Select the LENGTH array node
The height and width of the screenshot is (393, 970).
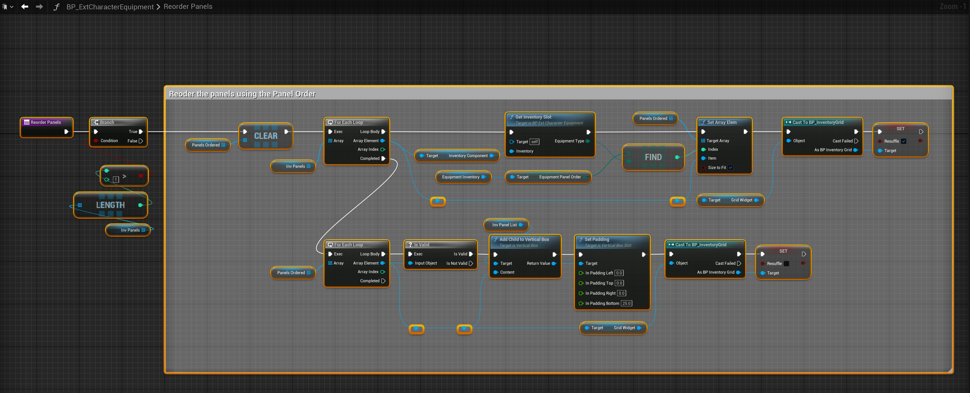click(x=110, y=205)
